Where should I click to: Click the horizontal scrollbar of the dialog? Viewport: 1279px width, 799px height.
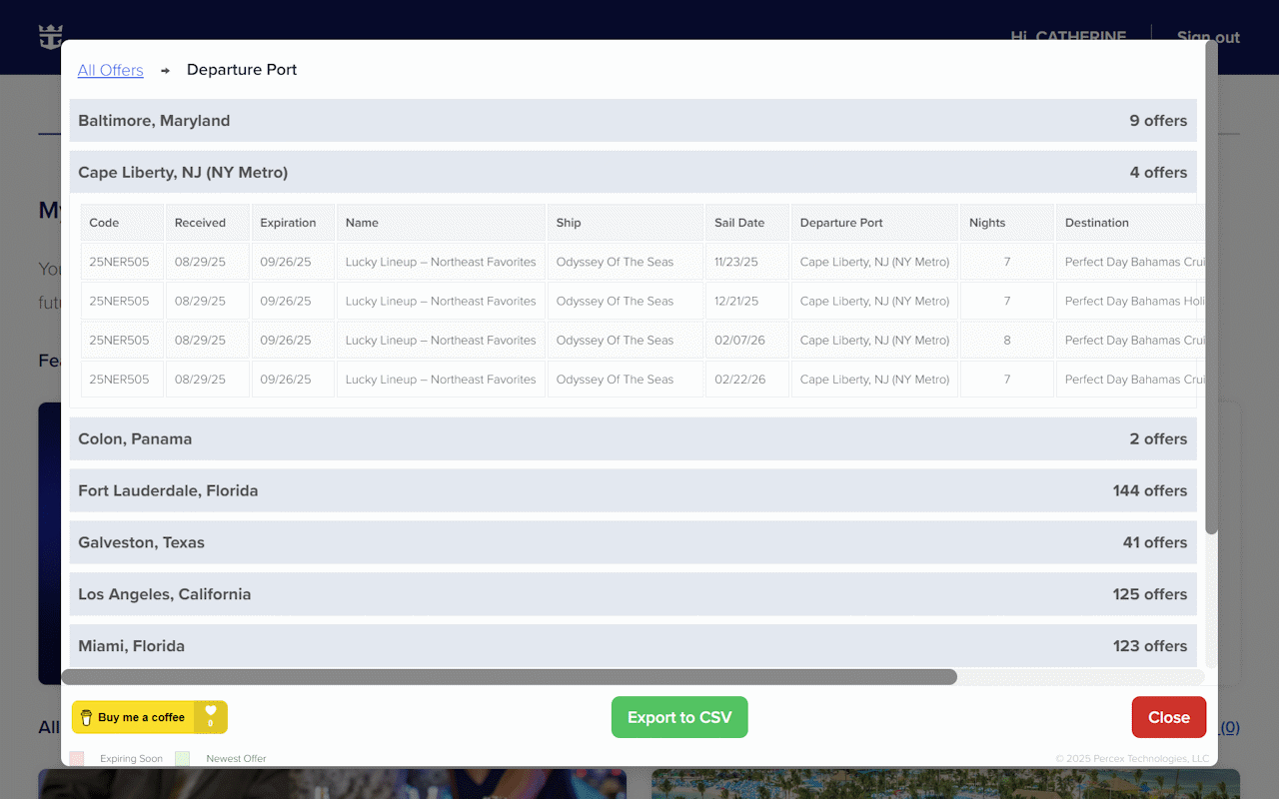coord(510,677)
